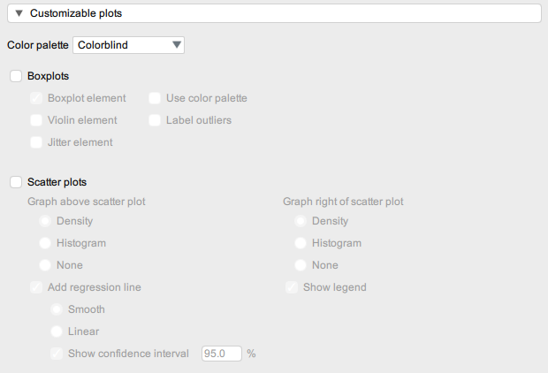Viewport: 548px width, 373px height.
Task: Enable the Boxplots checkbox
Action: click(16, 77)
